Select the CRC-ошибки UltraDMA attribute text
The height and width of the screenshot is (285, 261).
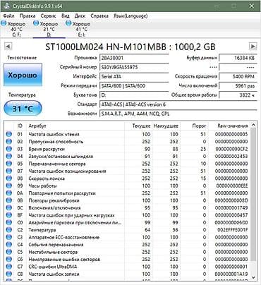pos(53,267)
